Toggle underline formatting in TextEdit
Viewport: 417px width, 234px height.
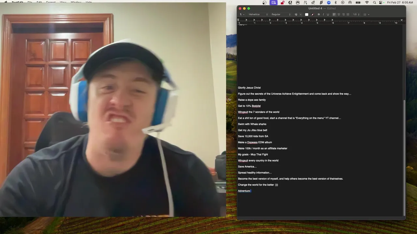[x=328, y=14]
